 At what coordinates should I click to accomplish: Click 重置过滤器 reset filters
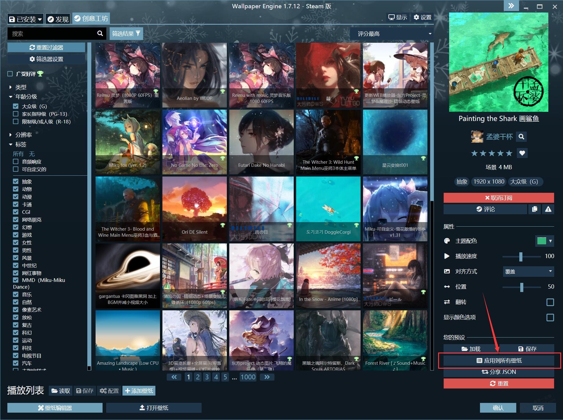click(x=46, y=47)
